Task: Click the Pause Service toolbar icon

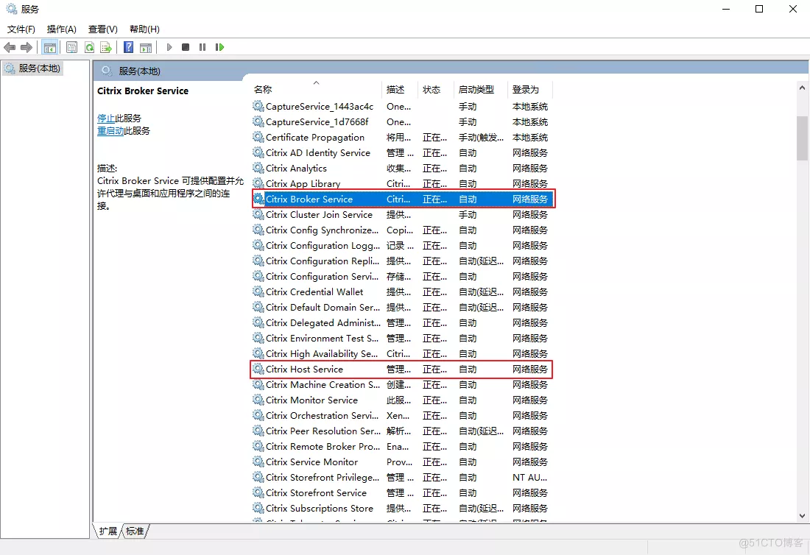Action: point(202,48)
